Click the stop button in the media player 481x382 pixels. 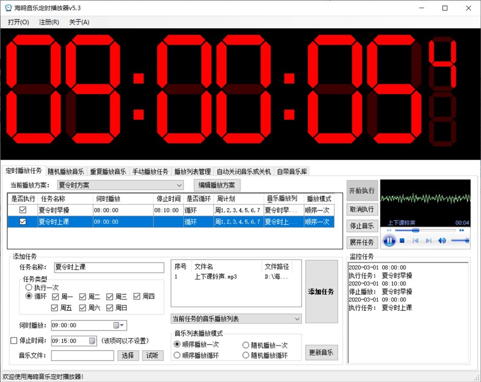click(x=402, y=240)
